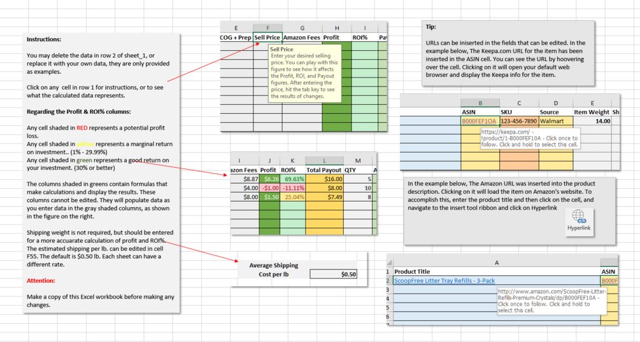The width and height of the screenshot is (640, 342).
Task: Click the ROI% header in the top table
Action: click(x=364, y=38)
